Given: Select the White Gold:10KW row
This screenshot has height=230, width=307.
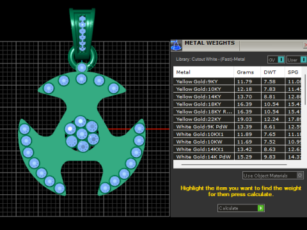Looking at the screenshot, I should (x=237, y=142).
